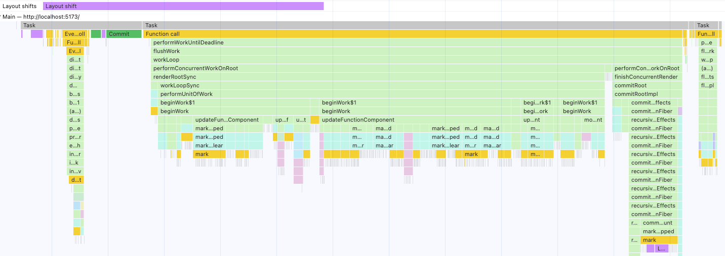Select the pr...r frame

tap(75, 137)
